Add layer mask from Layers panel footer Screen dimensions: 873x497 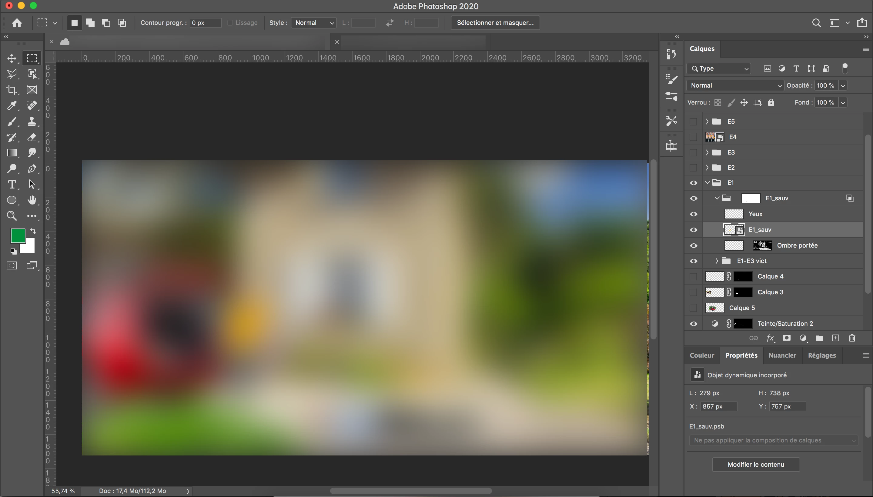[787, 338]
